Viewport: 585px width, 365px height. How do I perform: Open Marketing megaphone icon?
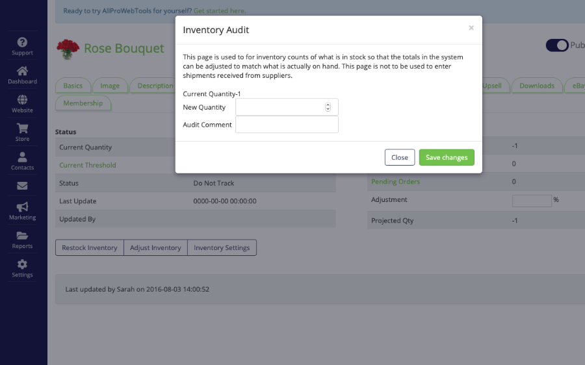click(x=22, y=207)
